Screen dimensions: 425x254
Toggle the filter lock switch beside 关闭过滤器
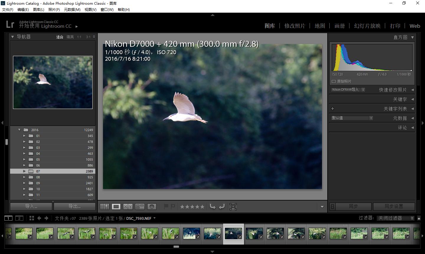coord(419,218)
